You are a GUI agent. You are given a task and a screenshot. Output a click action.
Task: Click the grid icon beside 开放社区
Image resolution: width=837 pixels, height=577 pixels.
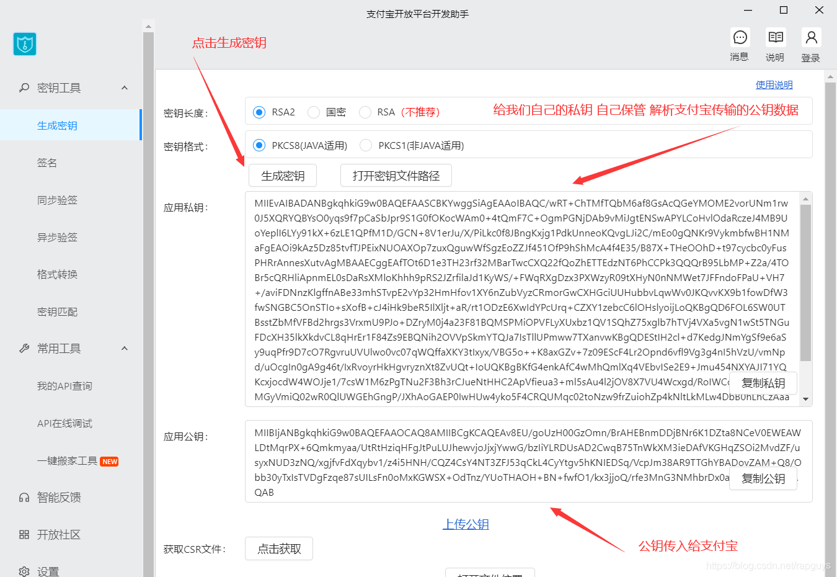coord(24,535)
